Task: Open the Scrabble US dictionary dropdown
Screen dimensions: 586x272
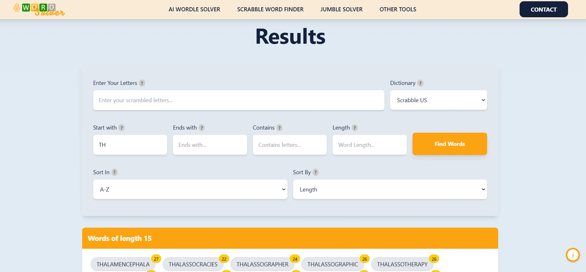Action: pyautogui.click(x=438, y=100)
